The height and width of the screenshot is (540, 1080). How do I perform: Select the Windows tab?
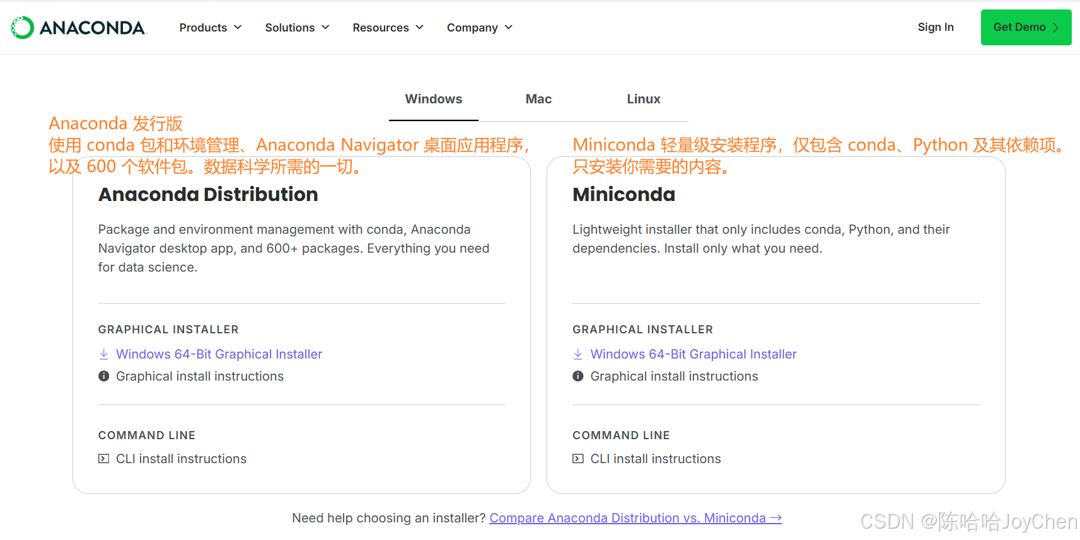coord(434,99)
